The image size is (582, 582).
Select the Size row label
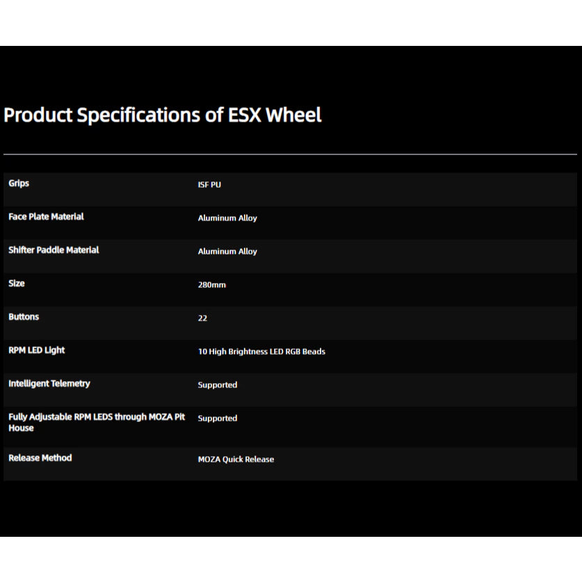(x=17, y=284)
